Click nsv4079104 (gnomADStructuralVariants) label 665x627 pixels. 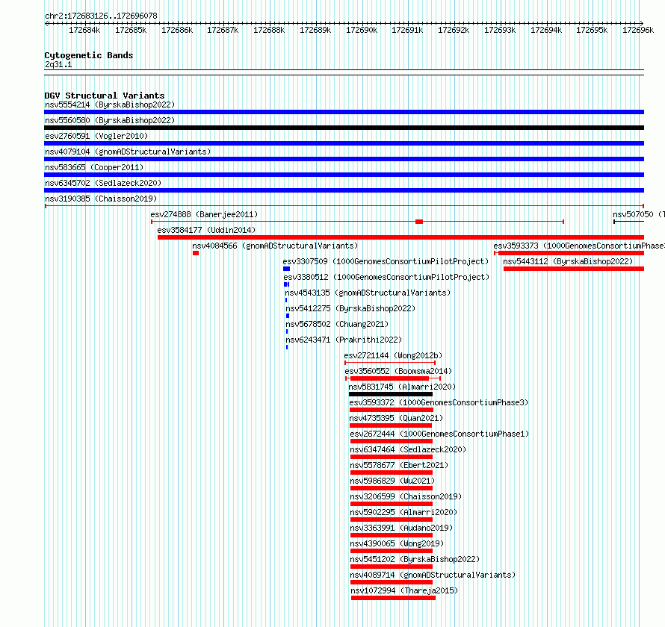[x=128, y=152]
